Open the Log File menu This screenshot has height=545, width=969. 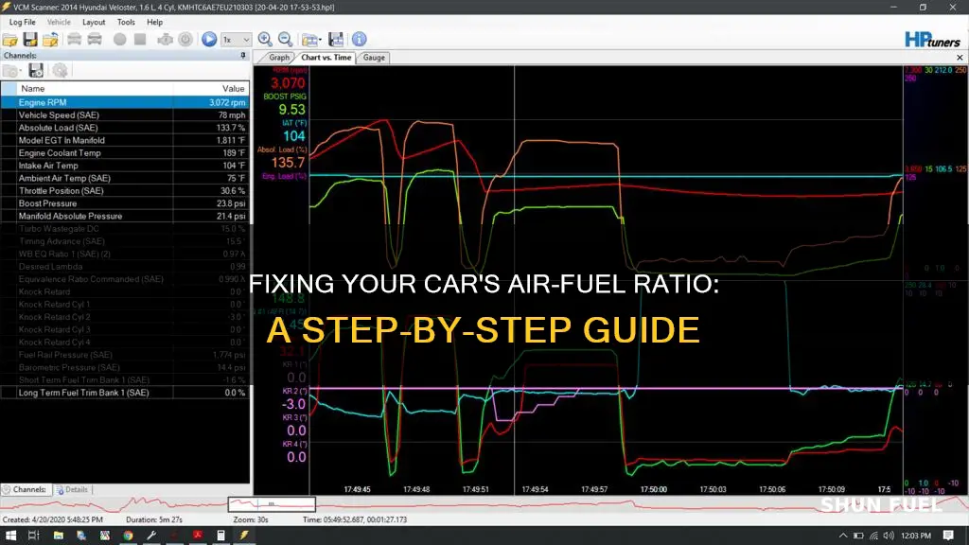tap(23, 23)
